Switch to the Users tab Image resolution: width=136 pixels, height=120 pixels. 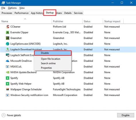[x=59, y=13]
